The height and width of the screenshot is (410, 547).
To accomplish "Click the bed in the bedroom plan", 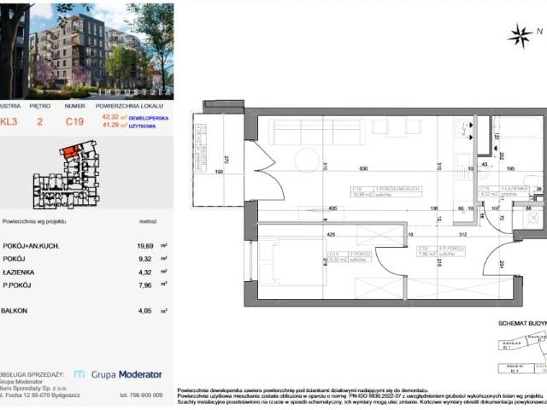I will (285, 261).
